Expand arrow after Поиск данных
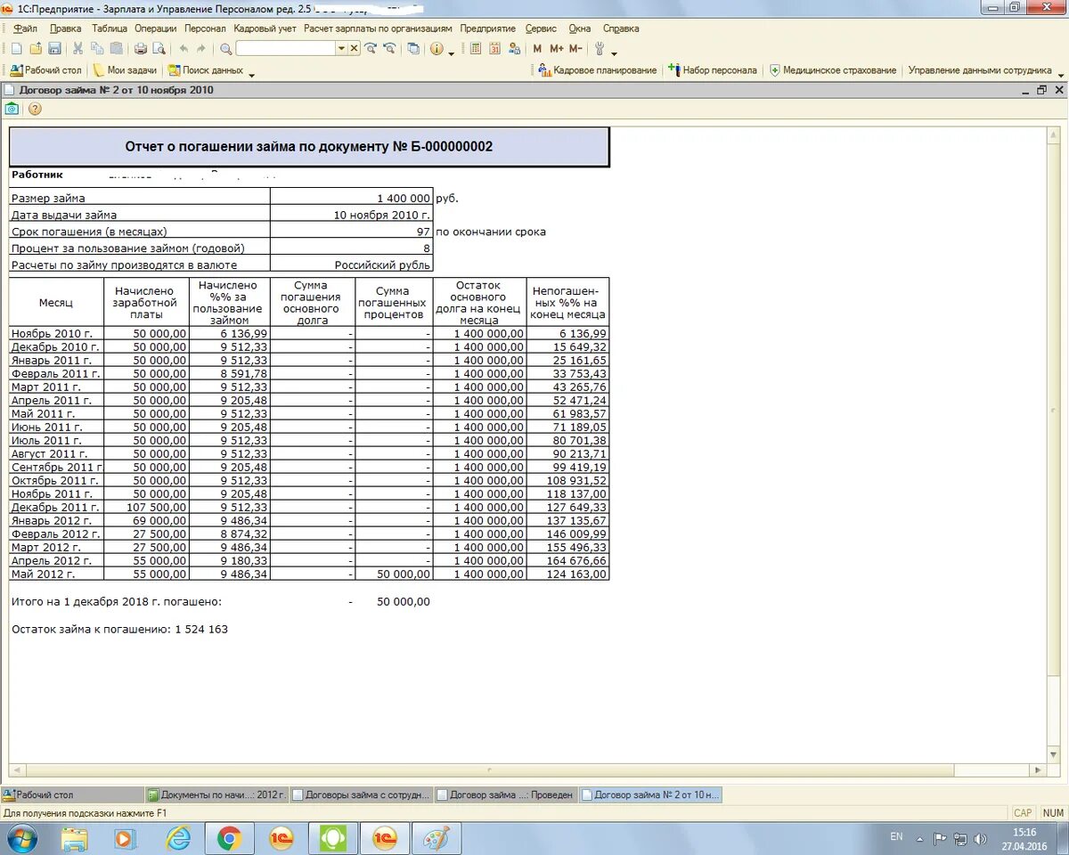 (251, 74)
